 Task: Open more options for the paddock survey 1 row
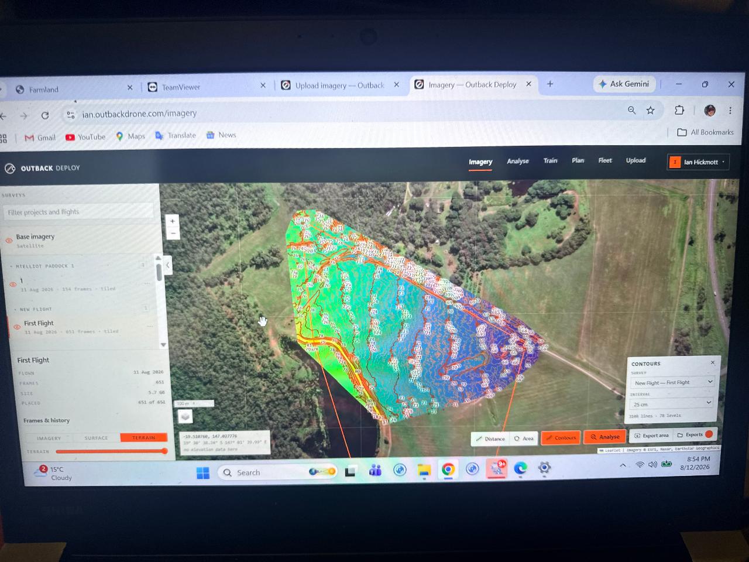point(147,283)
